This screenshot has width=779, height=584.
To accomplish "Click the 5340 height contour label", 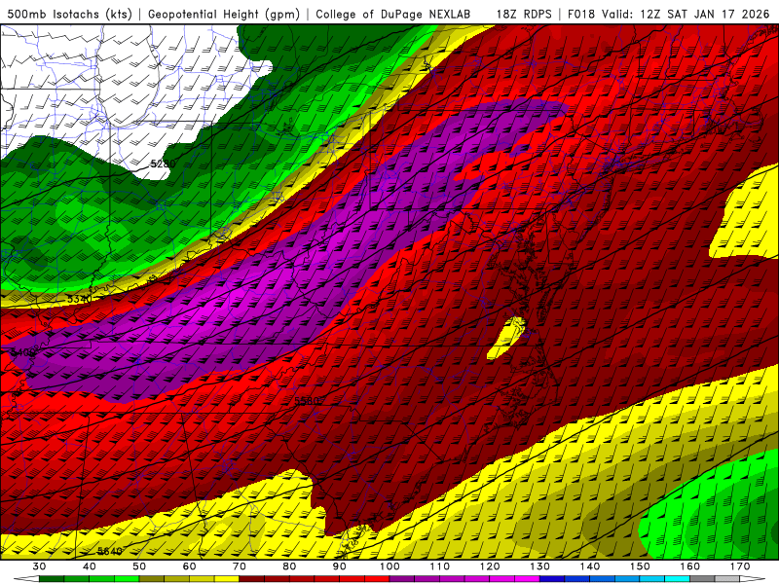I will (x=79, y=299).
